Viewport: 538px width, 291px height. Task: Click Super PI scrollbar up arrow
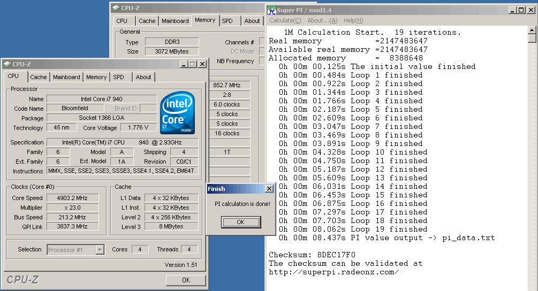click(x=532, y=30)
